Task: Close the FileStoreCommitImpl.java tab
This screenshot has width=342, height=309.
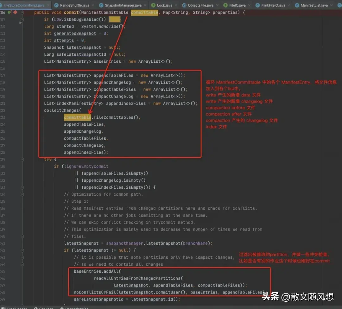Action: click(x=48, y=5)
